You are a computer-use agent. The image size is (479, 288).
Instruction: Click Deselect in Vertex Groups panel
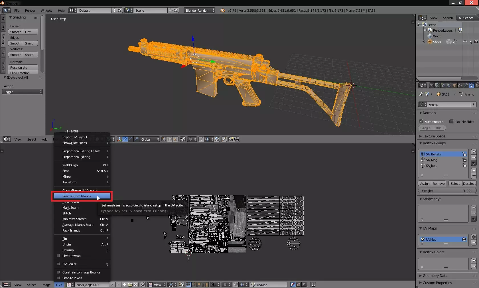[x=469, y=184]
